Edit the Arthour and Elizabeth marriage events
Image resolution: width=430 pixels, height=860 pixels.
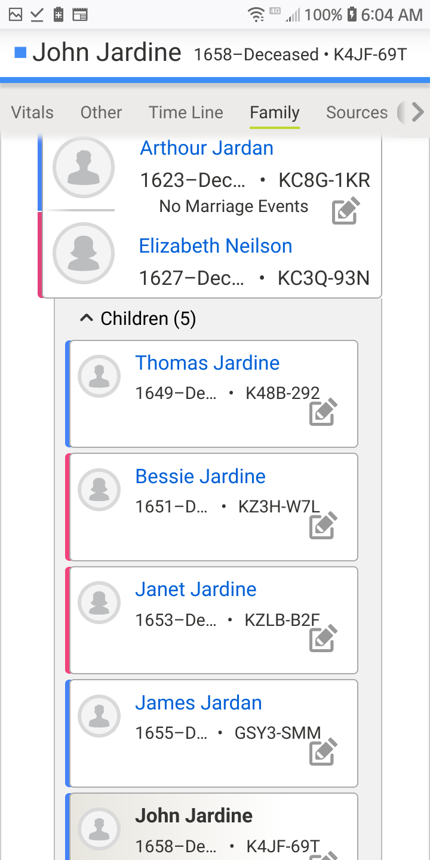point(346,210)
